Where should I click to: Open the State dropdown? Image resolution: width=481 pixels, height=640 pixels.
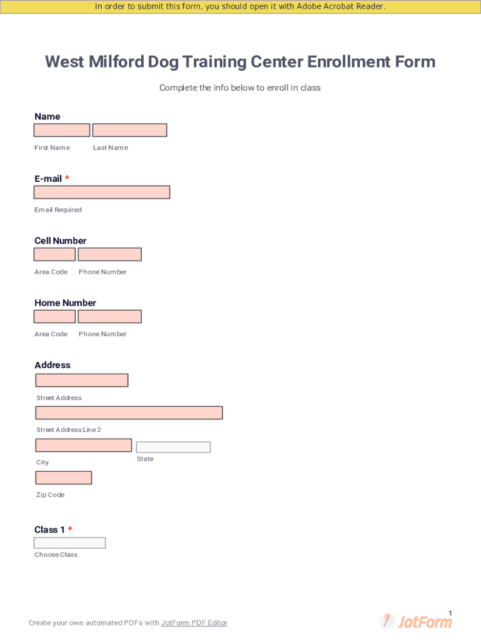[x=173, y=447]
